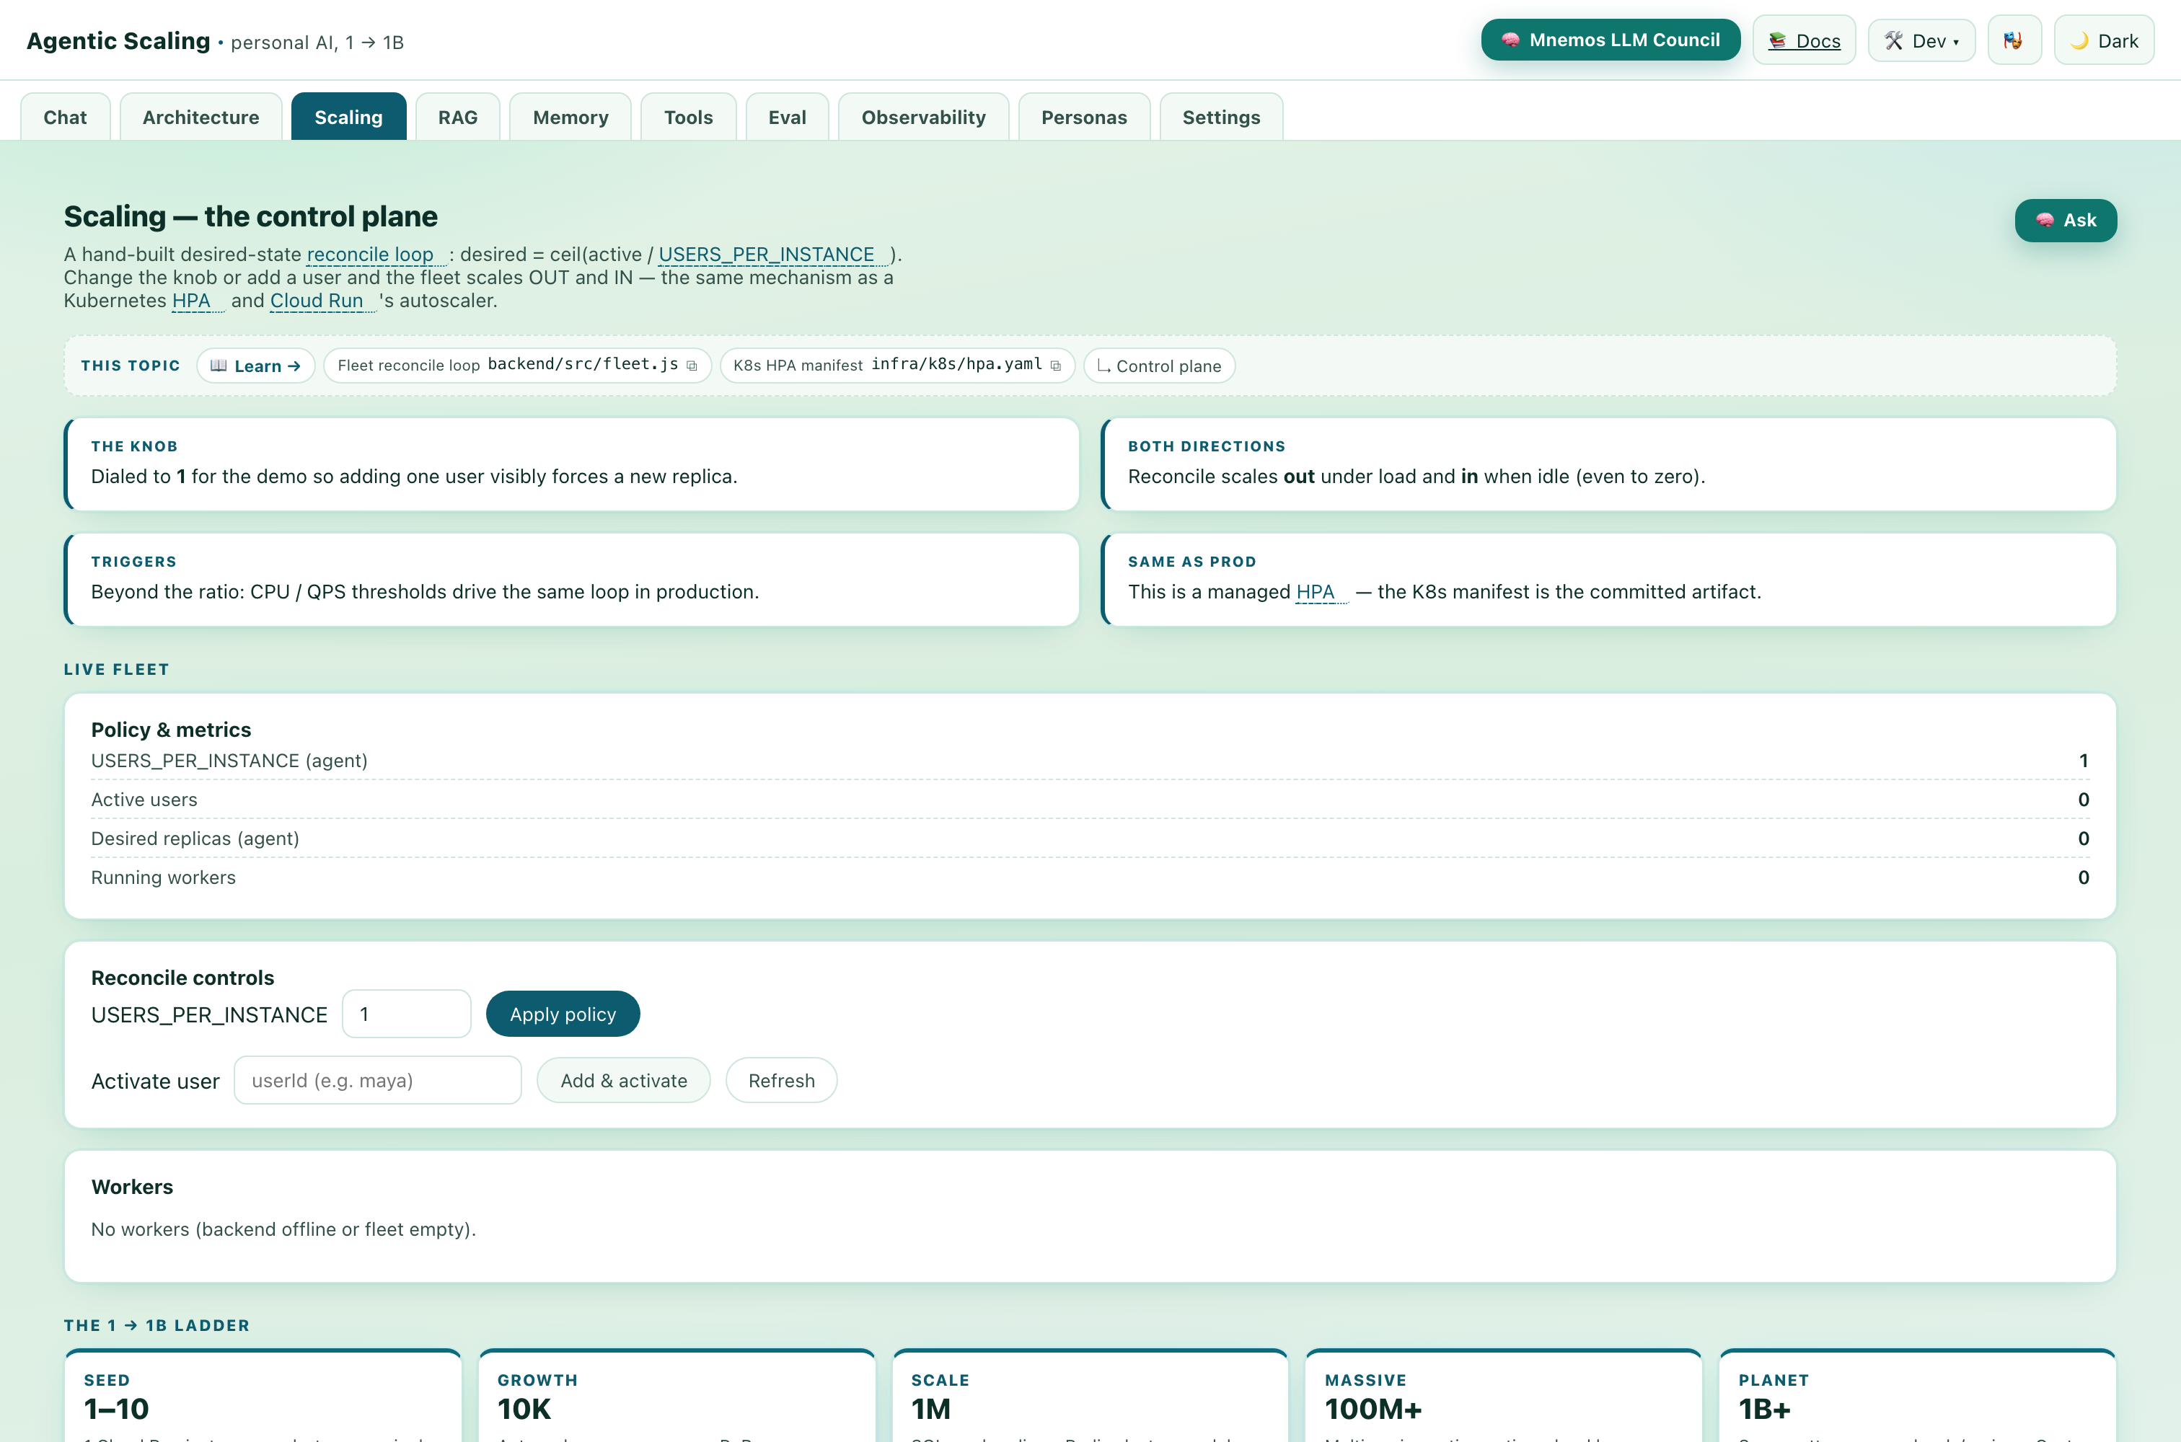
Task: Select the GROWTH 10K ladder card
Action: pyautogui.click(x=677, y=1396)
